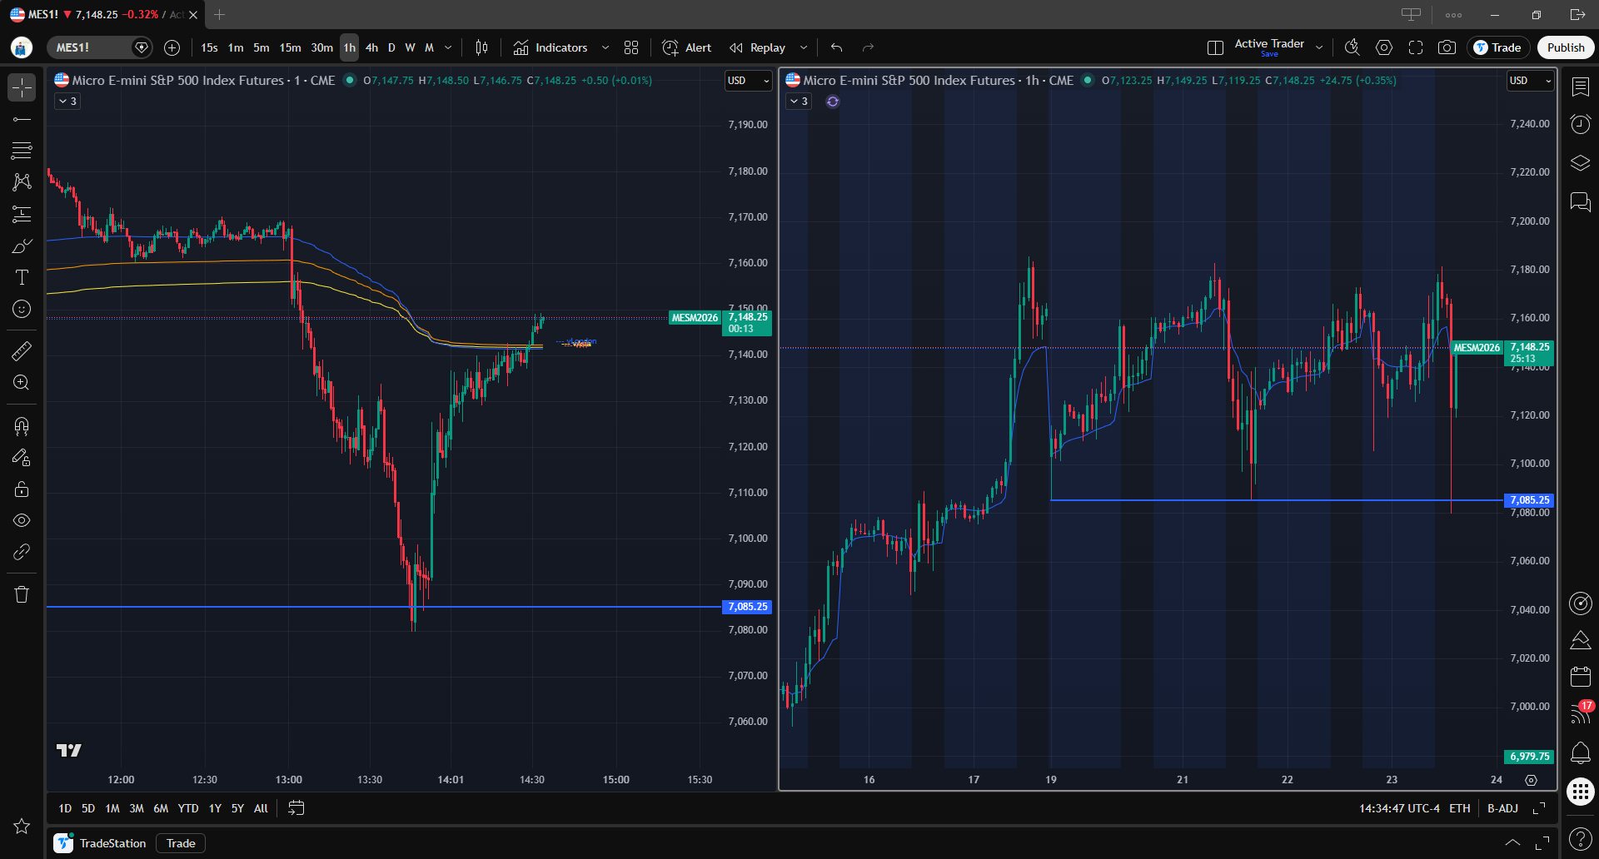
Task: Select the Text drawing tool
Action: click(x=22, y=277)
